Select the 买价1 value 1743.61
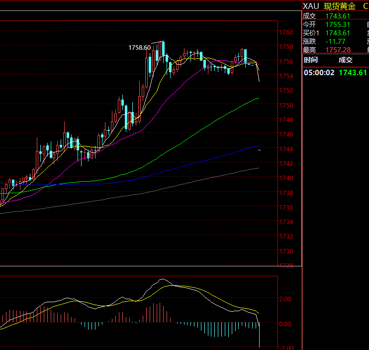The height and width of the screenshot is (350, 369). pos(338,33)
